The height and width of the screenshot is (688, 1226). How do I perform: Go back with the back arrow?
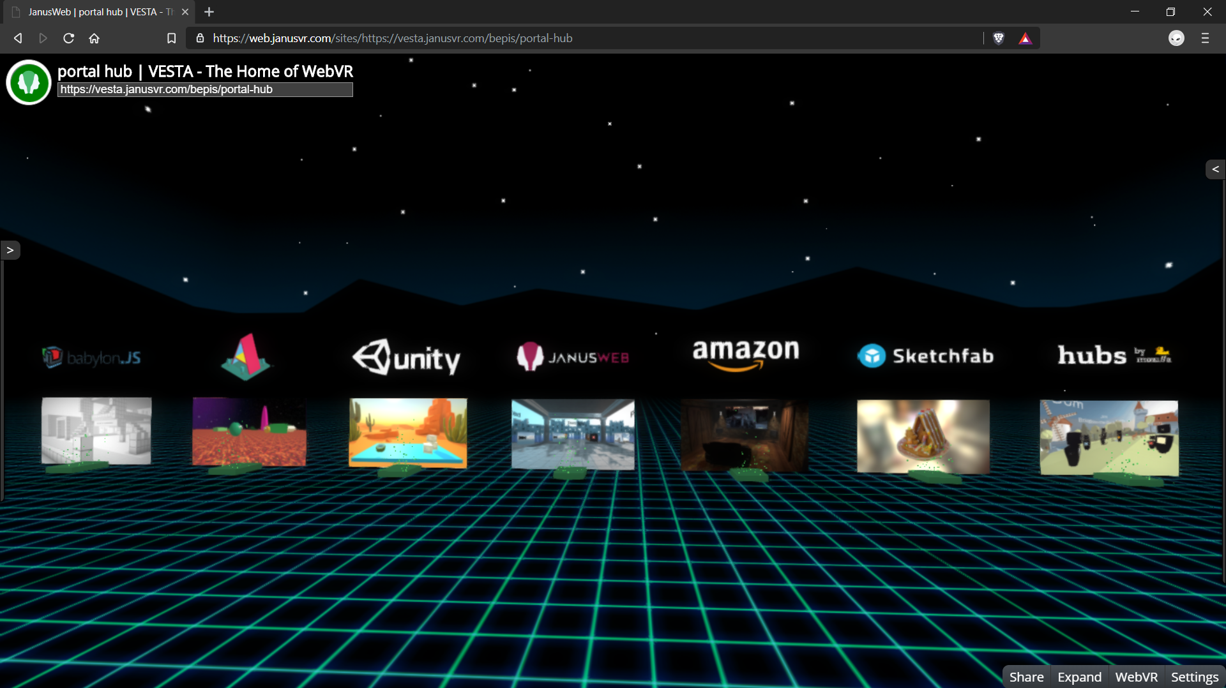(18, 38)
